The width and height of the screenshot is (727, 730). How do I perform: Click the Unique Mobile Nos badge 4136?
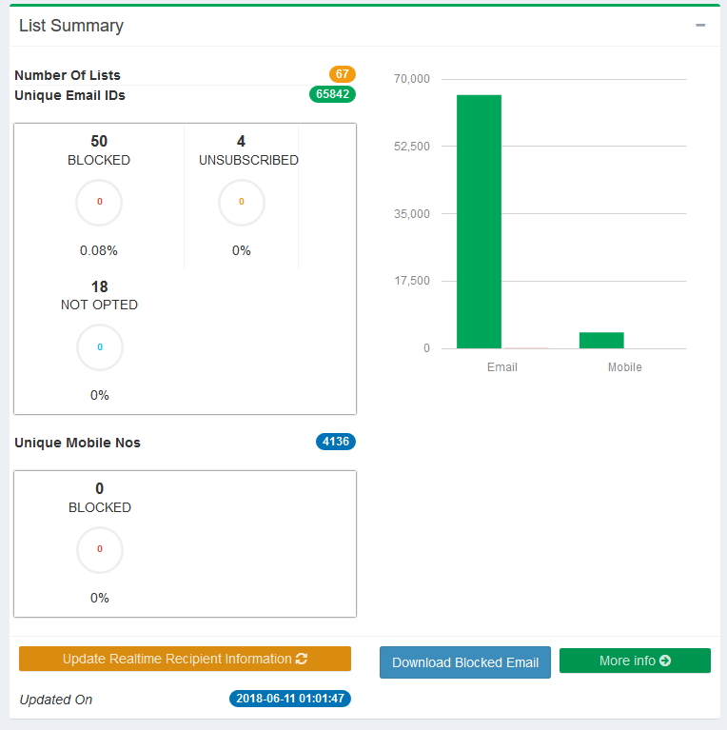pyautogui.click(x=335, y=442)
